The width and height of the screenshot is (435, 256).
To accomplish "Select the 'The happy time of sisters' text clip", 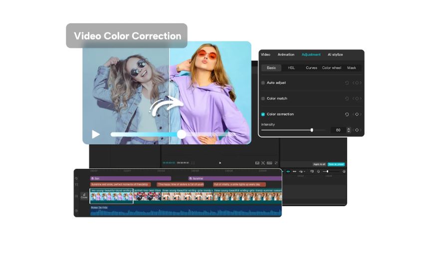I will point(181,184).
